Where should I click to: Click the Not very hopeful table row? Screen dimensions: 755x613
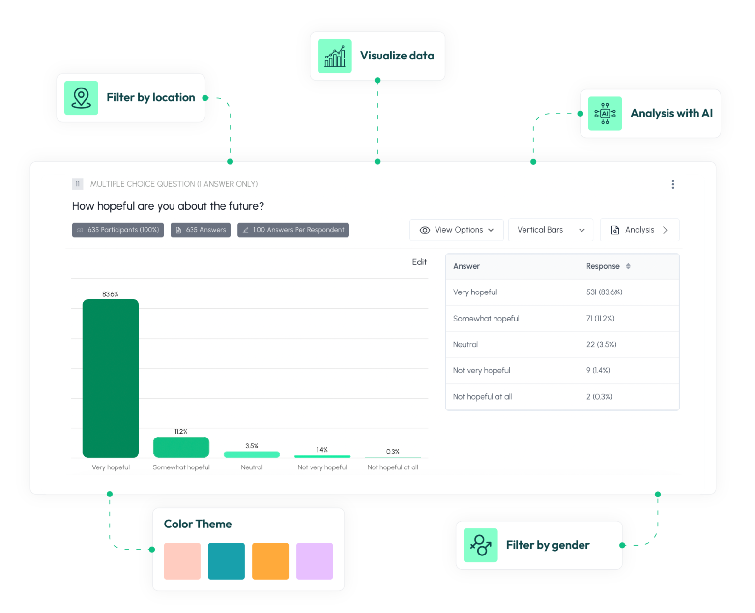[562, 371]
